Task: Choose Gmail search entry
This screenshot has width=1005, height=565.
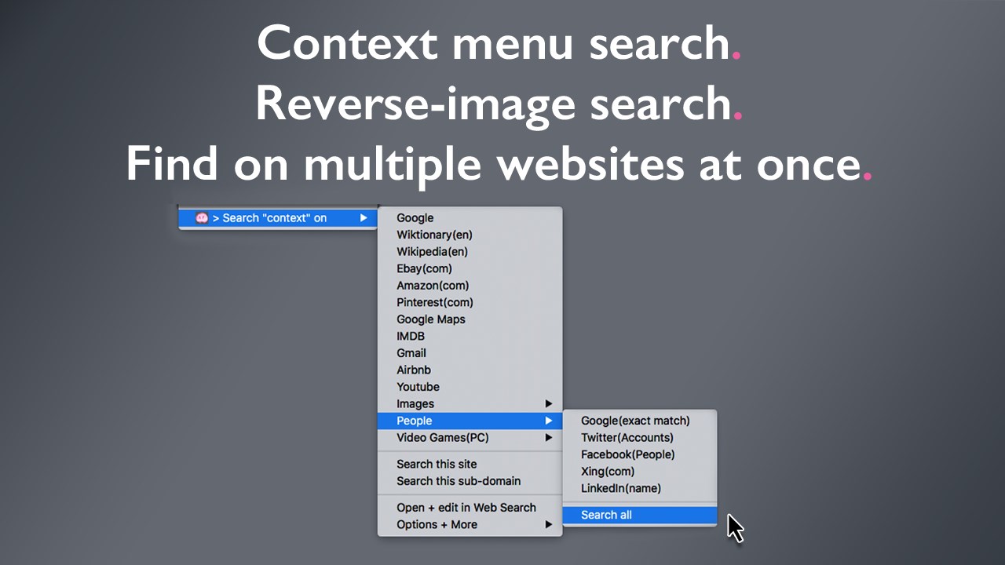Action: coord(470,353)
